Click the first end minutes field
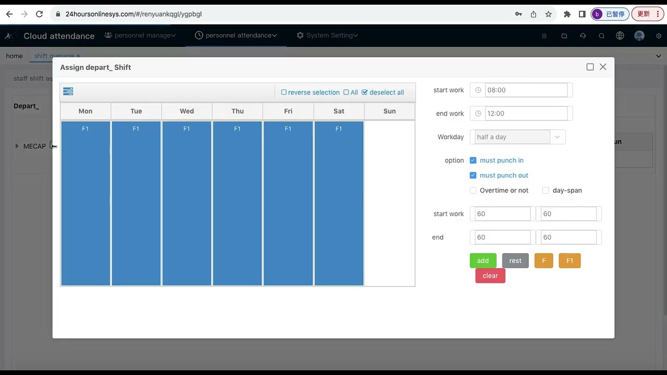 (502, 238)
